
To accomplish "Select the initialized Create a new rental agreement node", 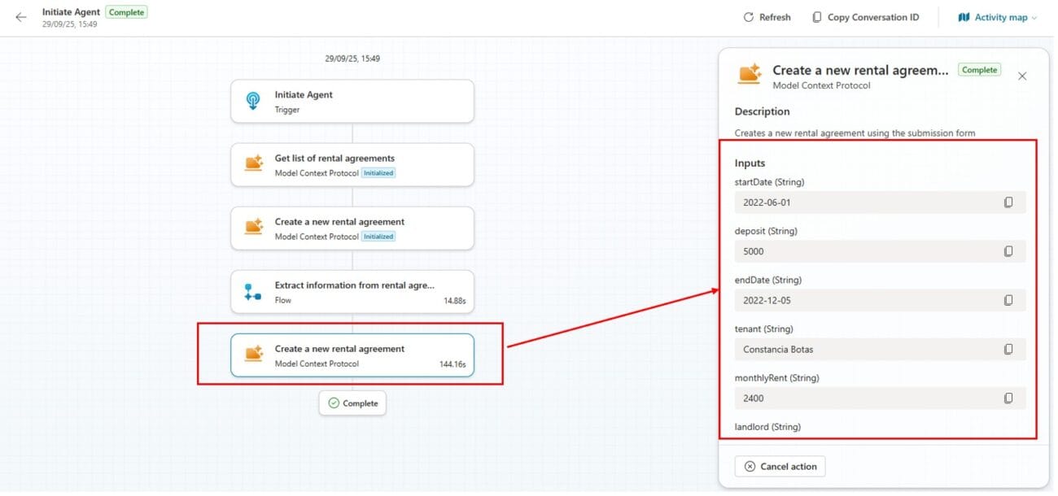I will tap(352, 228).
